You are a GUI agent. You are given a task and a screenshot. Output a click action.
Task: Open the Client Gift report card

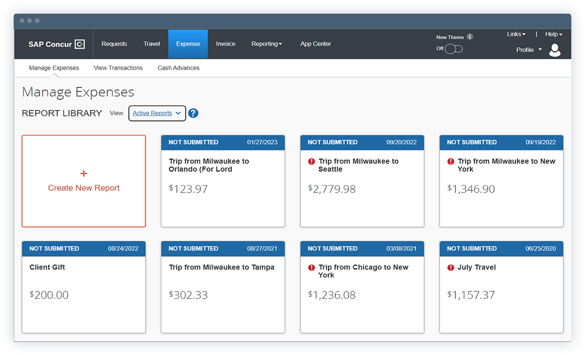(84, 287)
